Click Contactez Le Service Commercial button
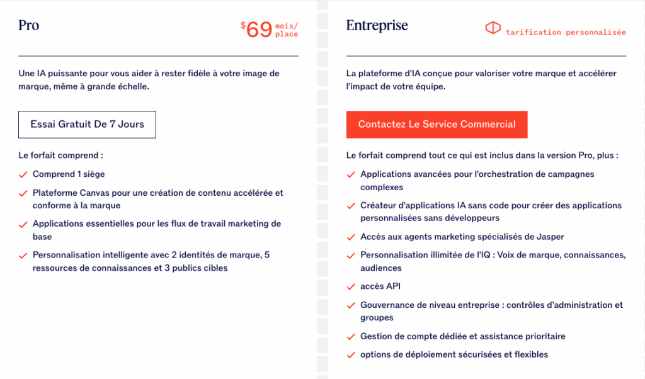645x379 pixels. 437,125
